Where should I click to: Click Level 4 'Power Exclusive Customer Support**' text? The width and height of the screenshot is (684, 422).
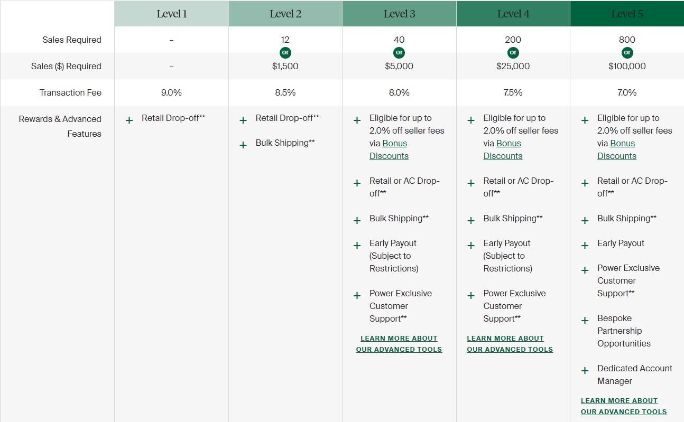[x=515, y=306]
